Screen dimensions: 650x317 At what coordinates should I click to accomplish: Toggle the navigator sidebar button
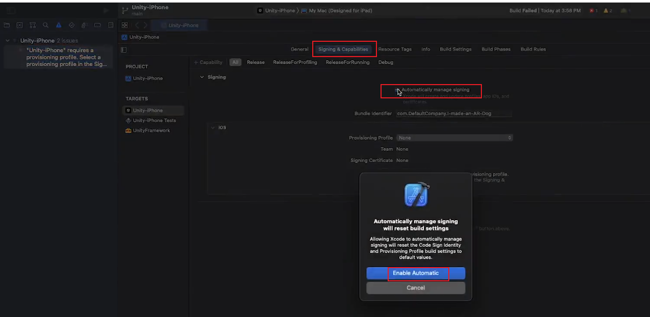click(x=11, y=10)
